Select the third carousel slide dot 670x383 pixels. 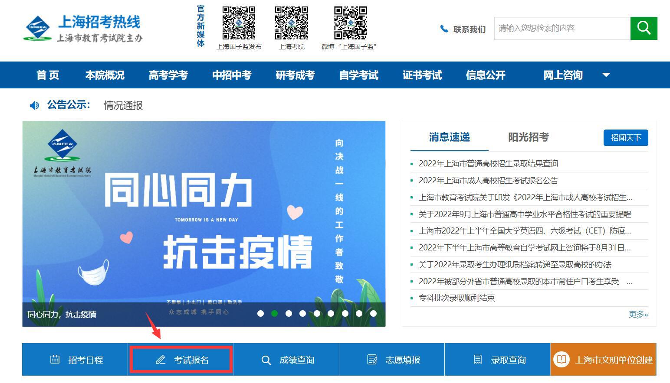[289, 313]
